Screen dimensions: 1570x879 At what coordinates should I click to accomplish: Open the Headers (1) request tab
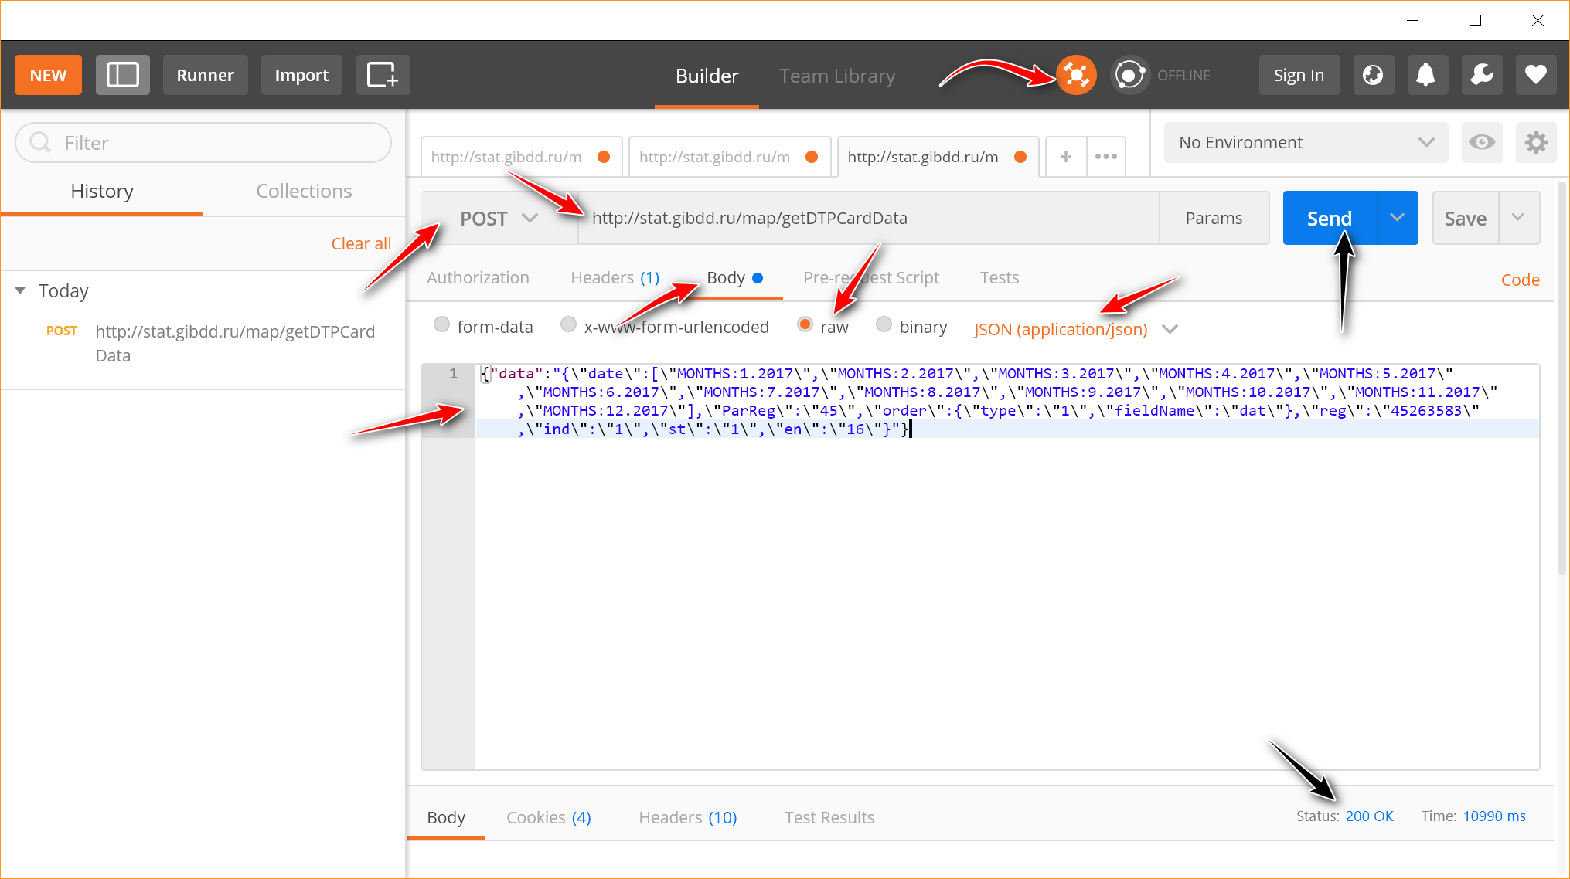(x=615, y=277)
